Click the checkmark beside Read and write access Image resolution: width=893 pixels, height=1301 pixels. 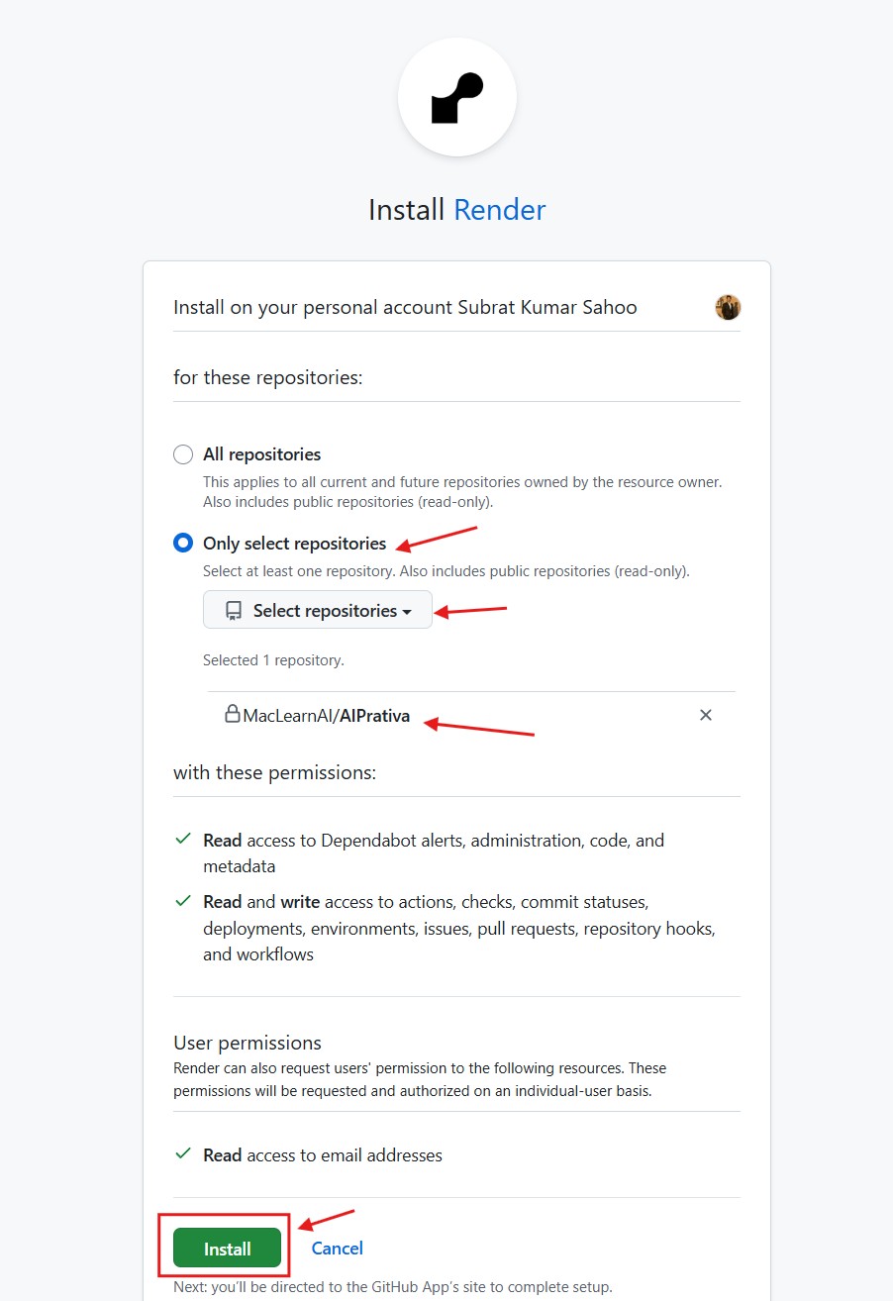click(x=183, y=902)
